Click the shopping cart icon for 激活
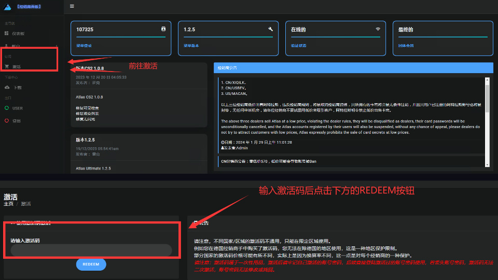Viewport: 498px width, 280px height. (x=7, y=66)
